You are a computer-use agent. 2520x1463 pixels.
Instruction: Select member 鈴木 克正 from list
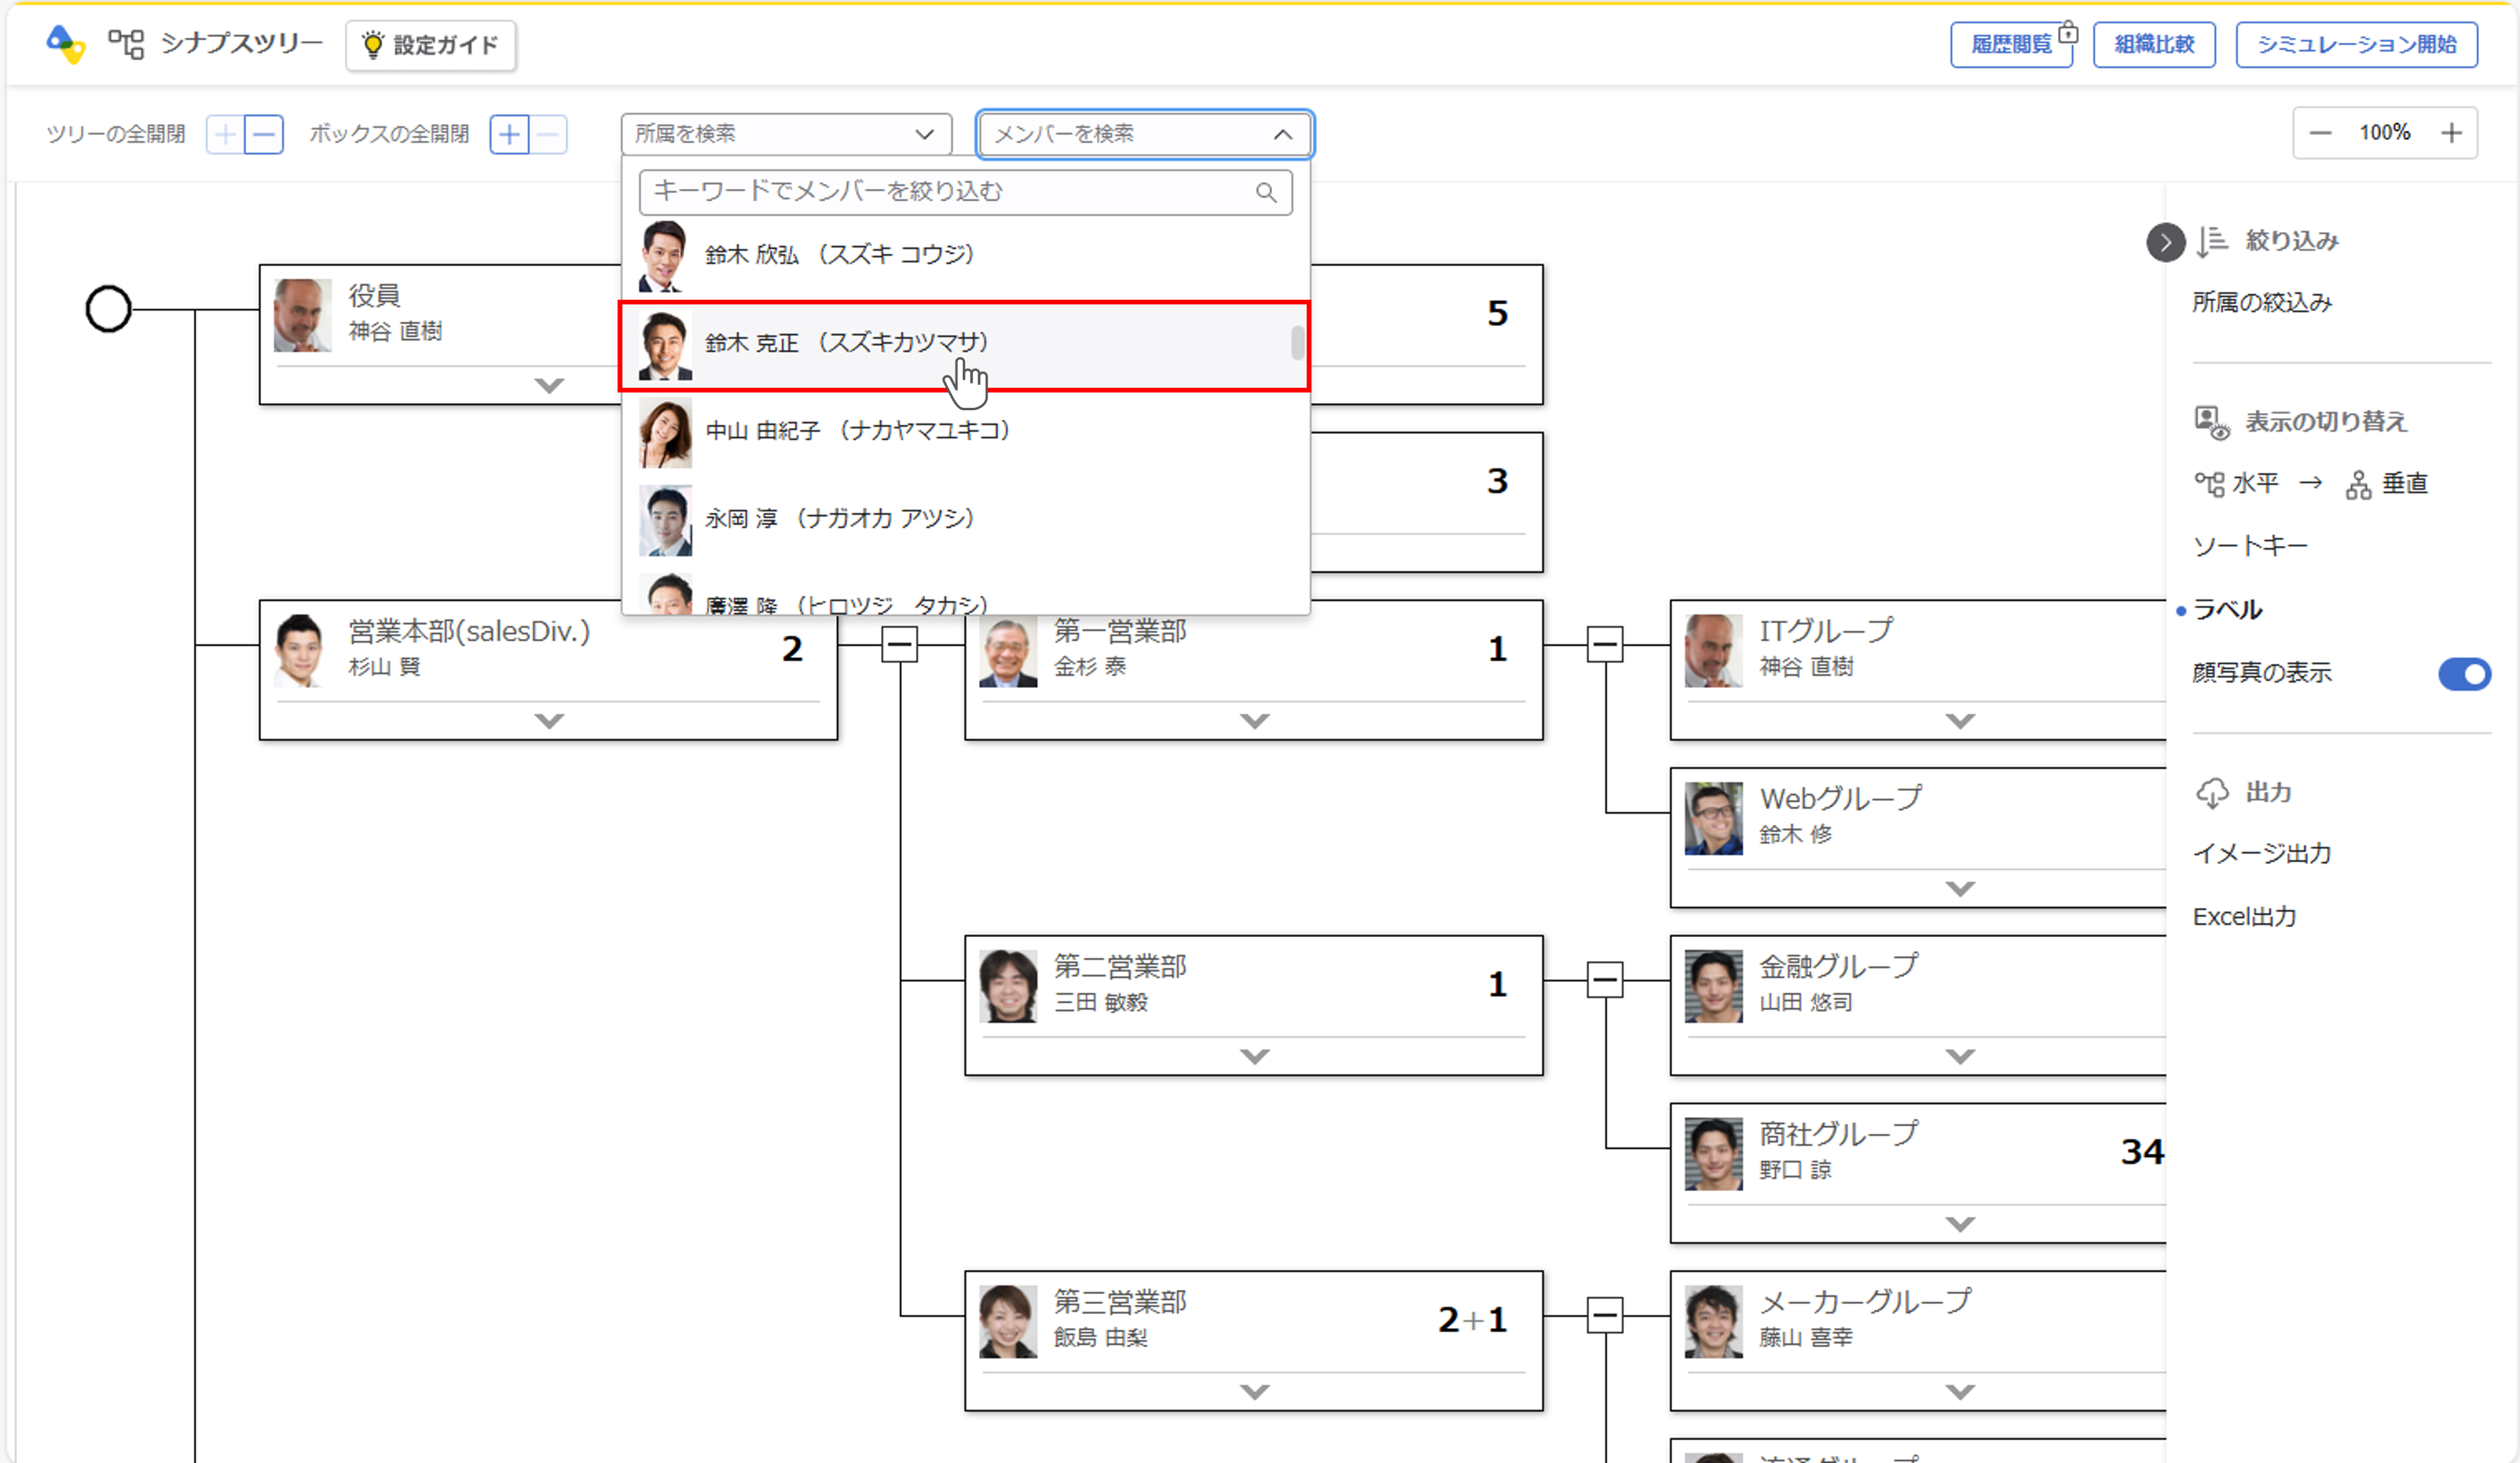[845, 343]
